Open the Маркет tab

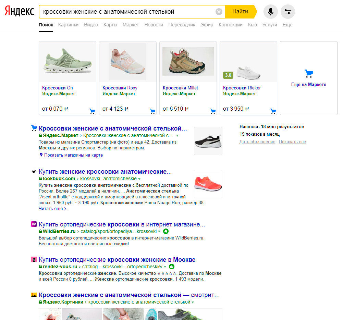(131, 25)
